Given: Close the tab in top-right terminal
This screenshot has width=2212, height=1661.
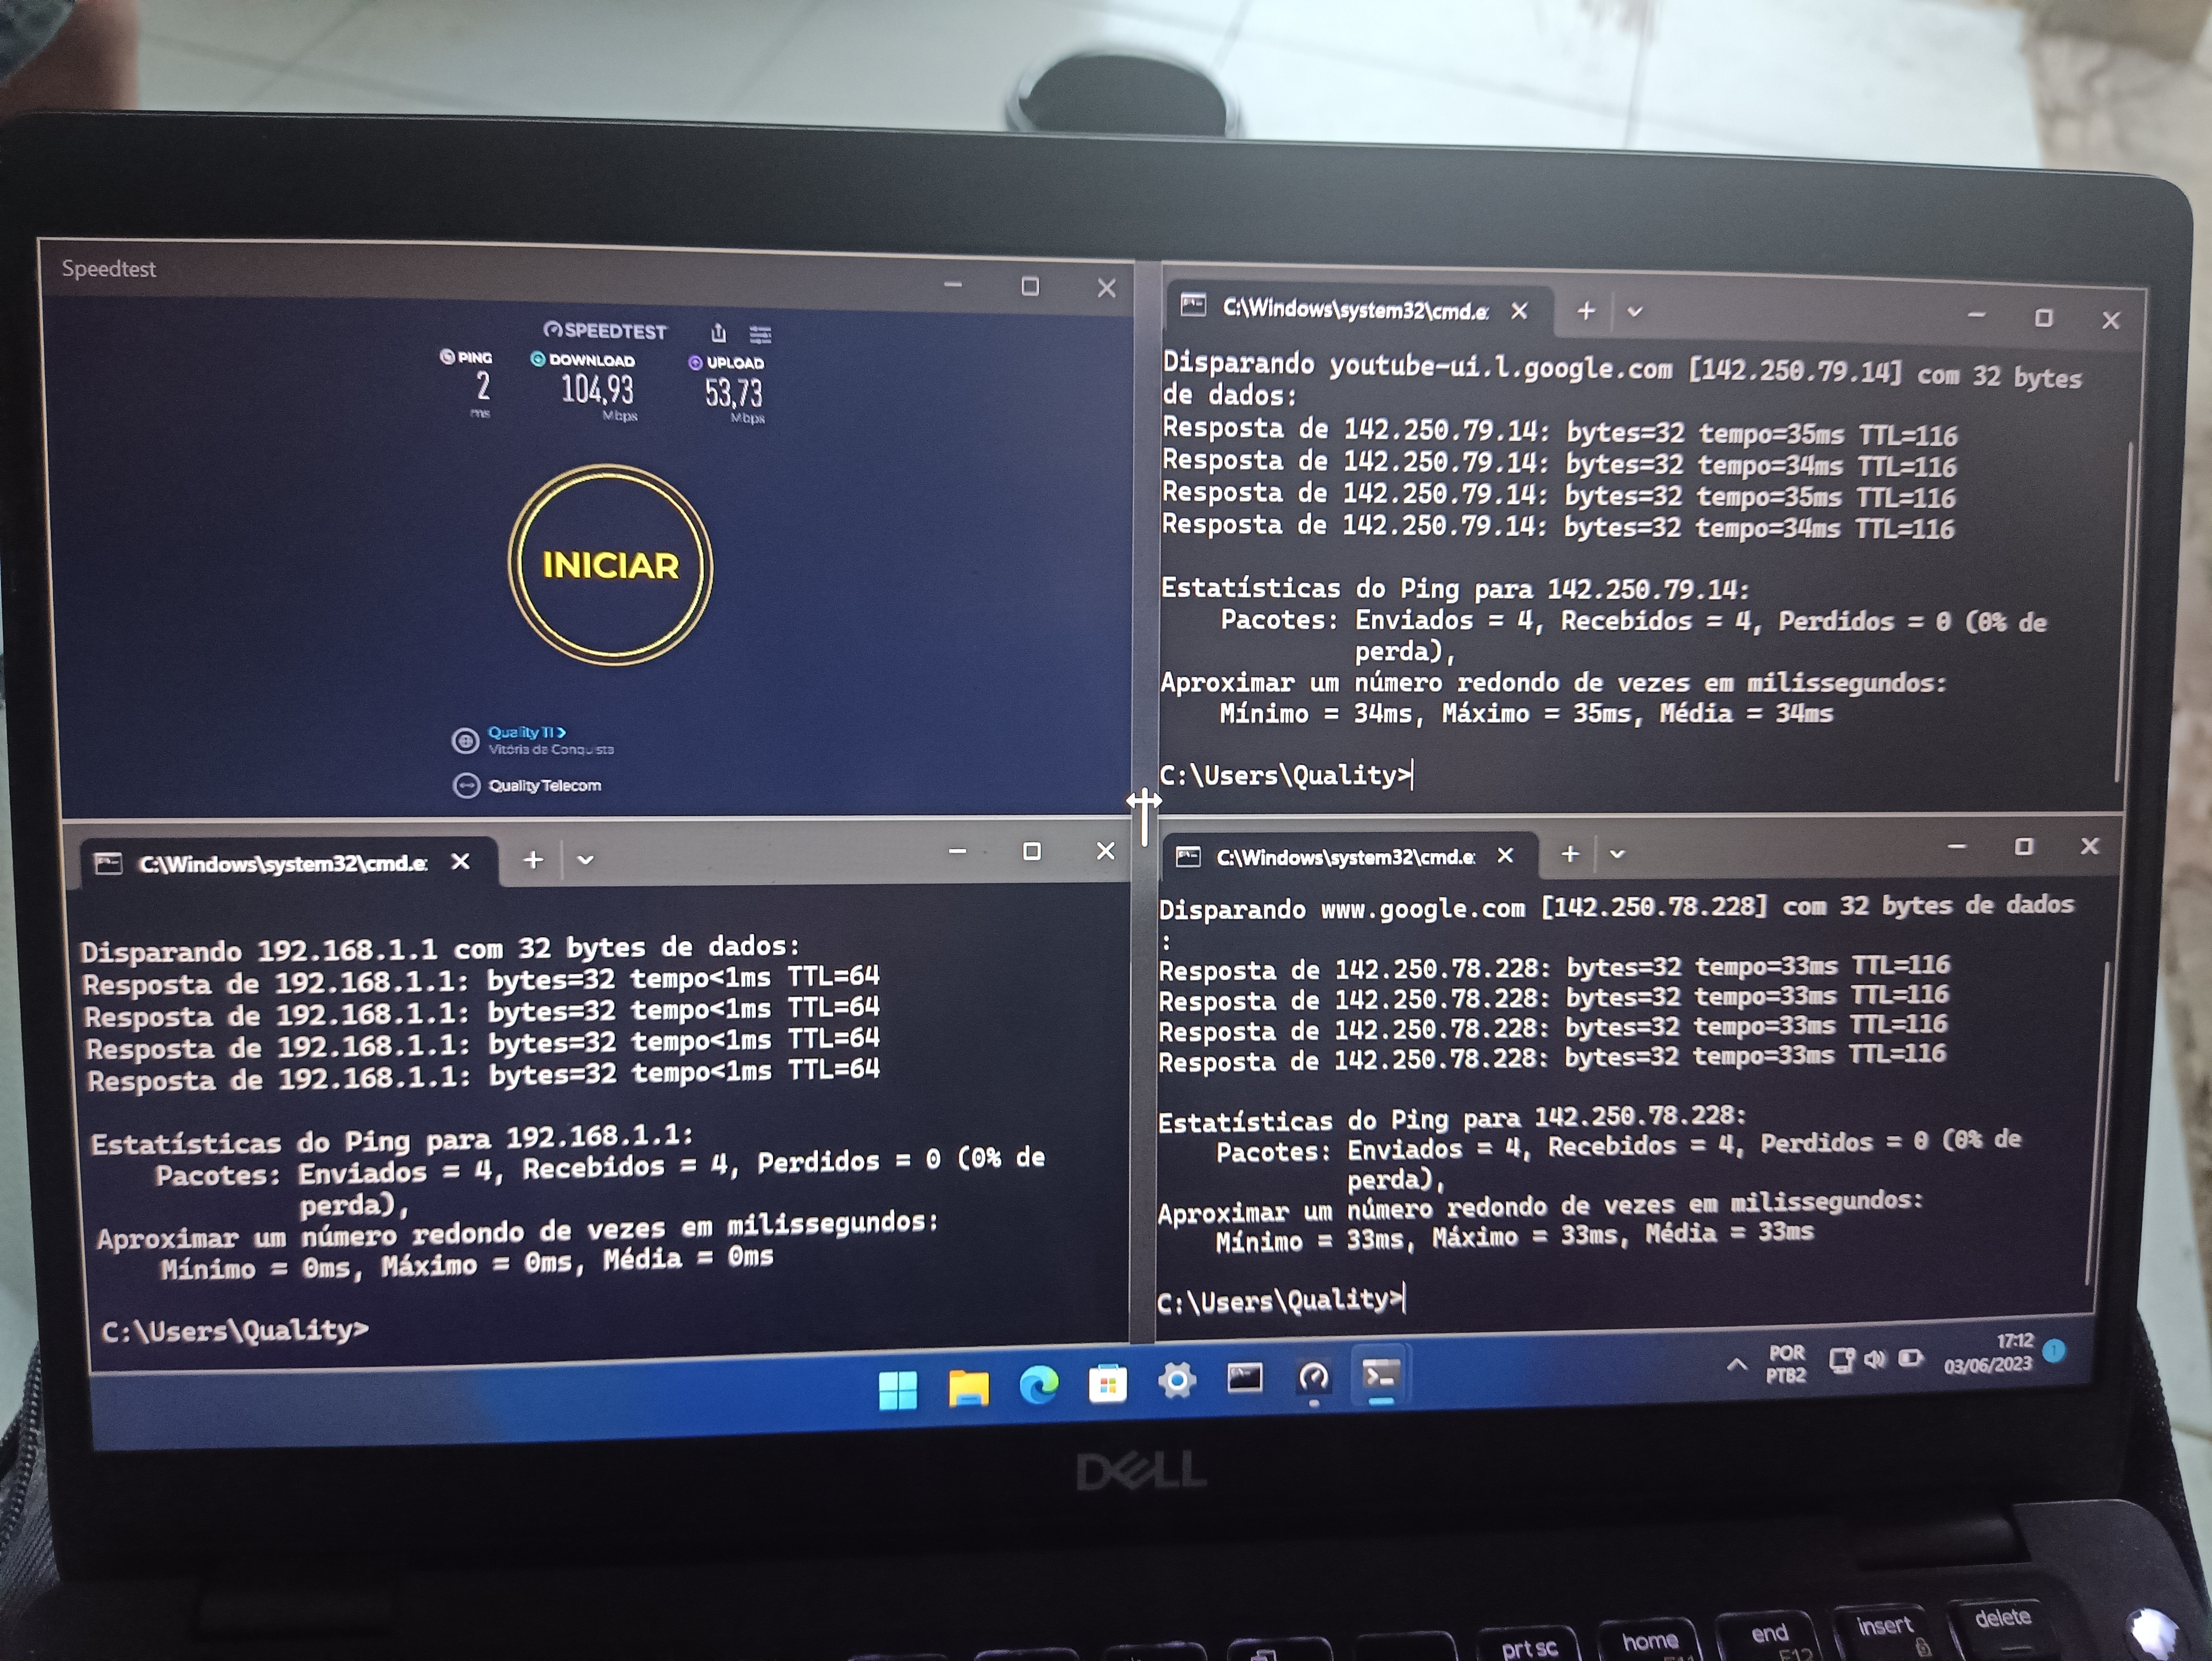Looking at the screenshot, I should coord(1519,311).
